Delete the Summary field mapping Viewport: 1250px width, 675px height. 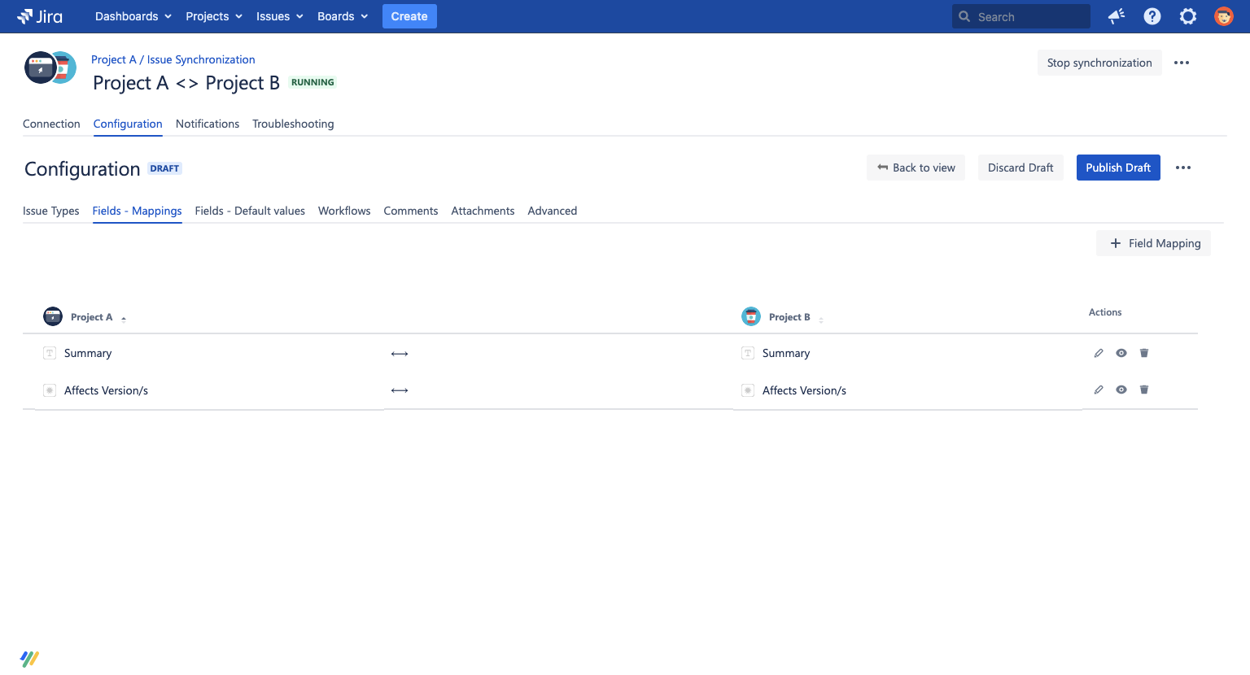pos(1144,353)
